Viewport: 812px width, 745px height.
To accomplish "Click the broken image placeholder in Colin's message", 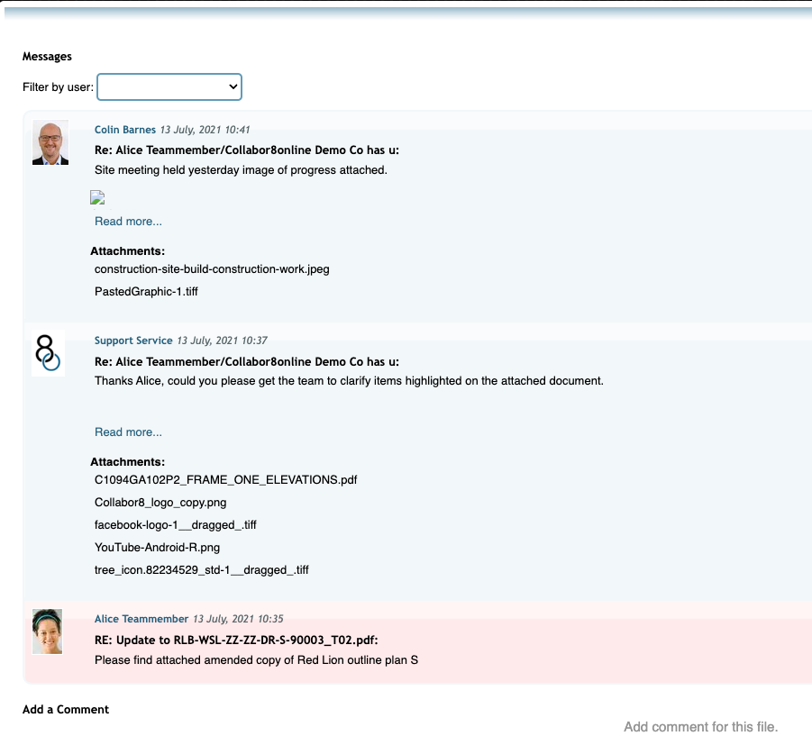I will (97, 197).
